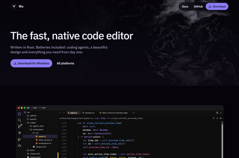
Task: Click the expand to fullscreen icon
Action: click(x=221, y=113)
